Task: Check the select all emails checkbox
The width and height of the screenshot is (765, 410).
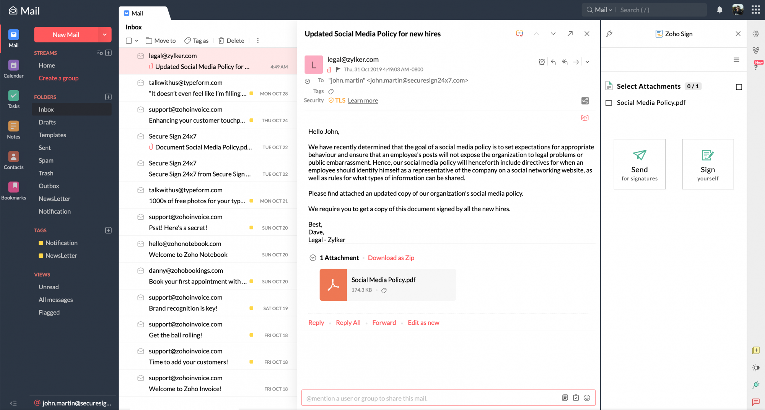Action: click(x=129, y=41)
